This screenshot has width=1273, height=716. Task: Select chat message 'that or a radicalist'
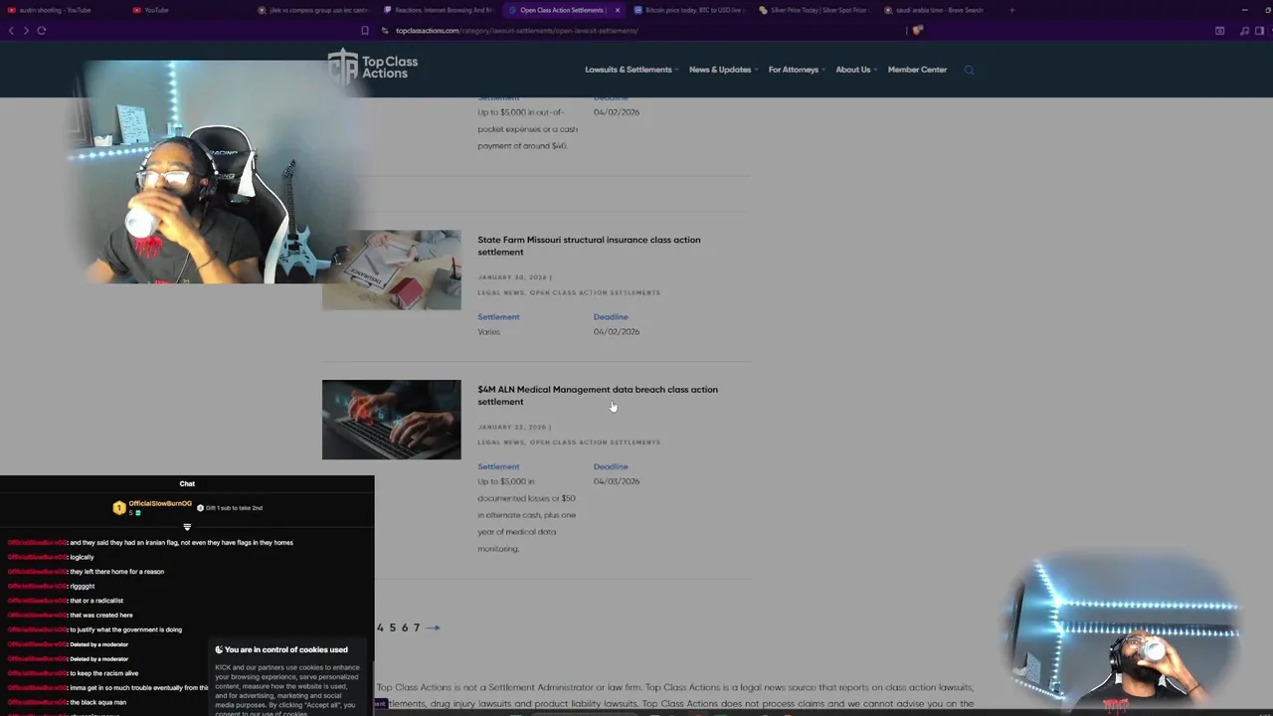pyautogui.click(x=96, y=601)
